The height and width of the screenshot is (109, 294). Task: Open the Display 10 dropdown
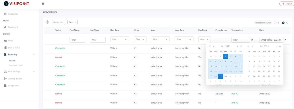point(59,22)
